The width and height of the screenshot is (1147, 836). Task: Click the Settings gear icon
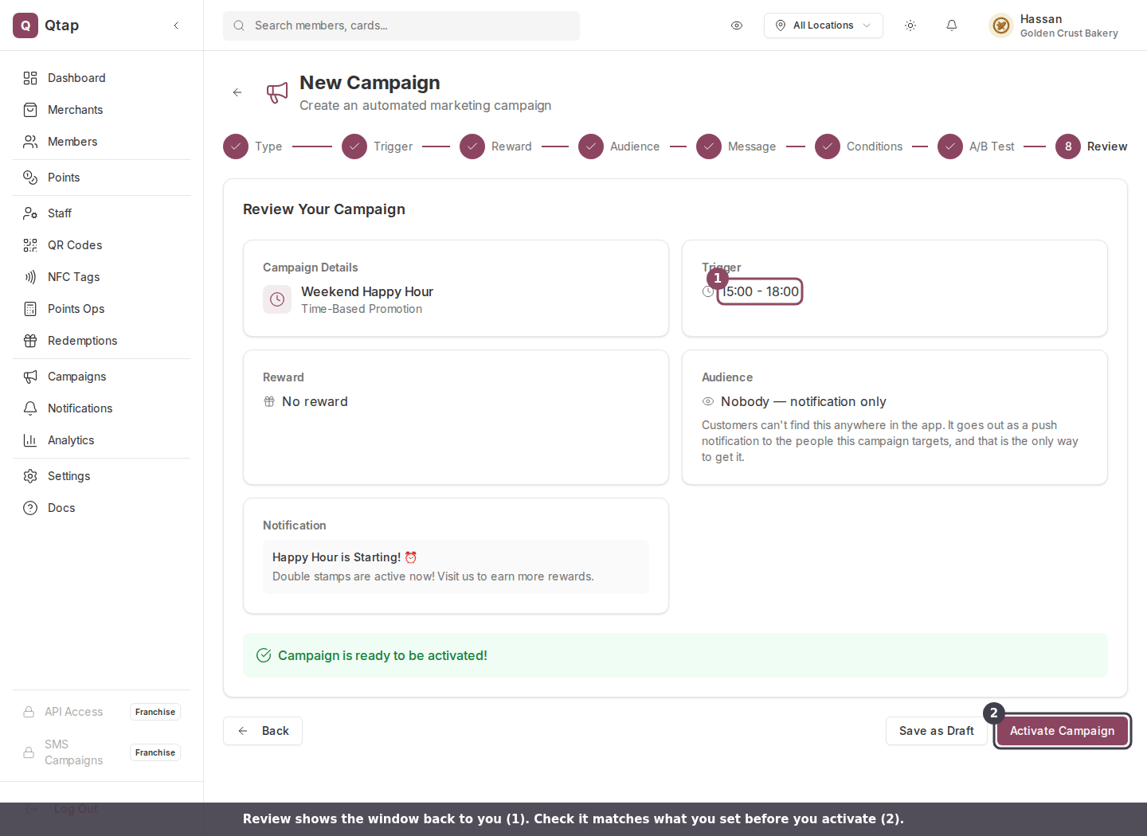(x=30, y=476)
